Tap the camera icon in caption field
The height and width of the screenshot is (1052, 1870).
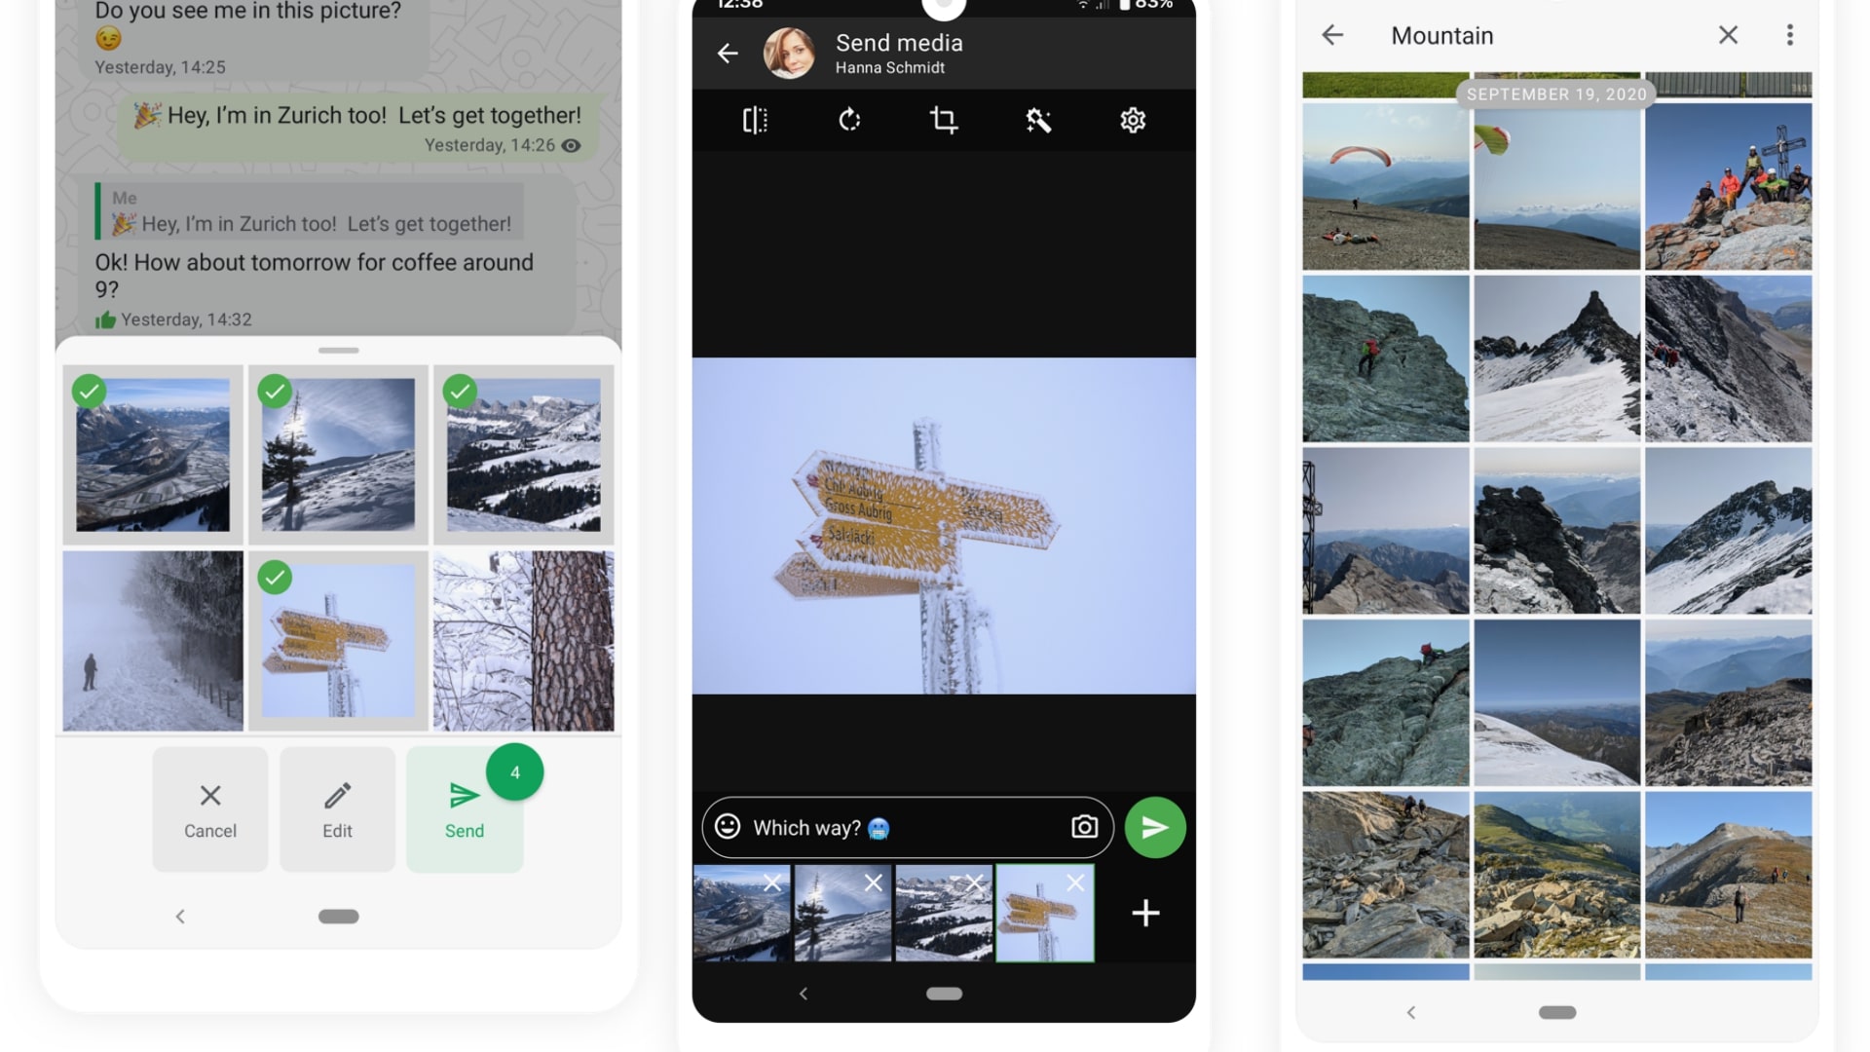pos(1084,827)
